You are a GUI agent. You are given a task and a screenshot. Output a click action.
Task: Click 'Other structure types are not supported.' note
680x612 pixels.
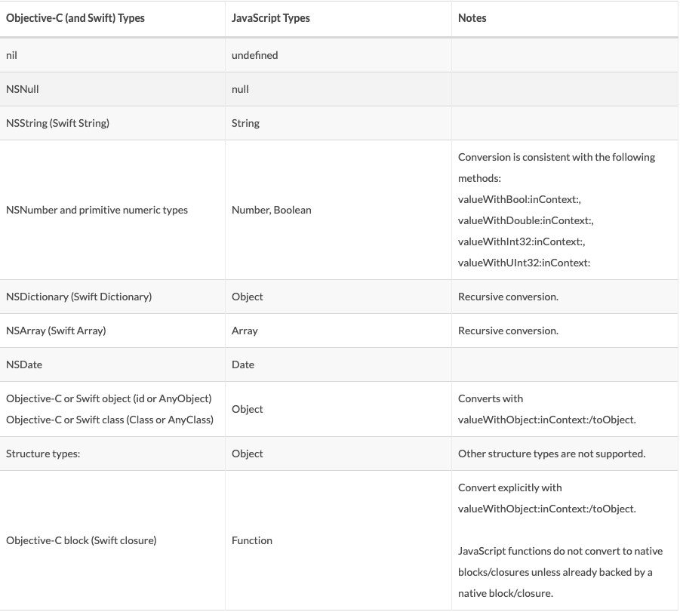(x=552, y=454)
